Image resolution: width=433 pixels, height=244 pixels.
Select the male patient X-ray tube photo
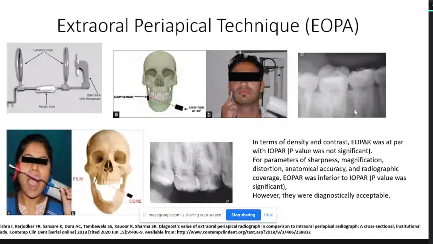tap(246, 84)
